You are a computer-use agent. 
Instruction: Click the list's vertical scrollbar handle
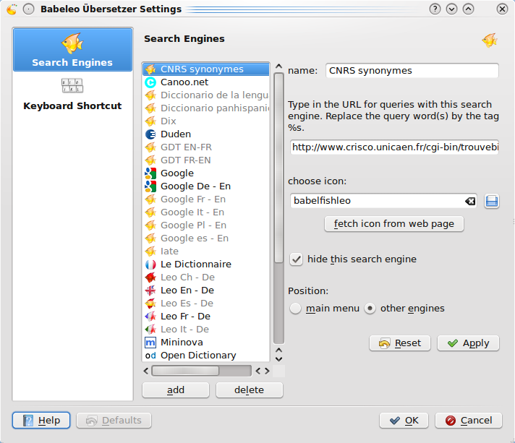click(x=278, y=168)
